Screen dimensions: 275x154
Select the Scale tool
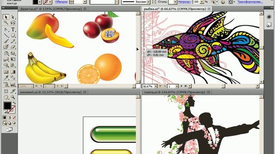click(x=12, y=53)
